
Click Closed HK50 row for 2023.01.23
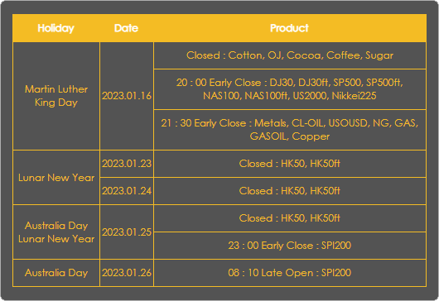click(290, 164)
